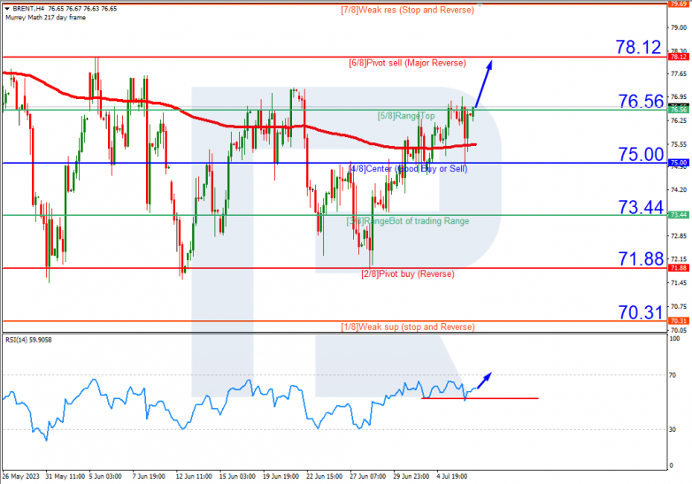692x484 pixels.
Task: Click the 72.85 price scale value
Action: (x=679, y=236)
